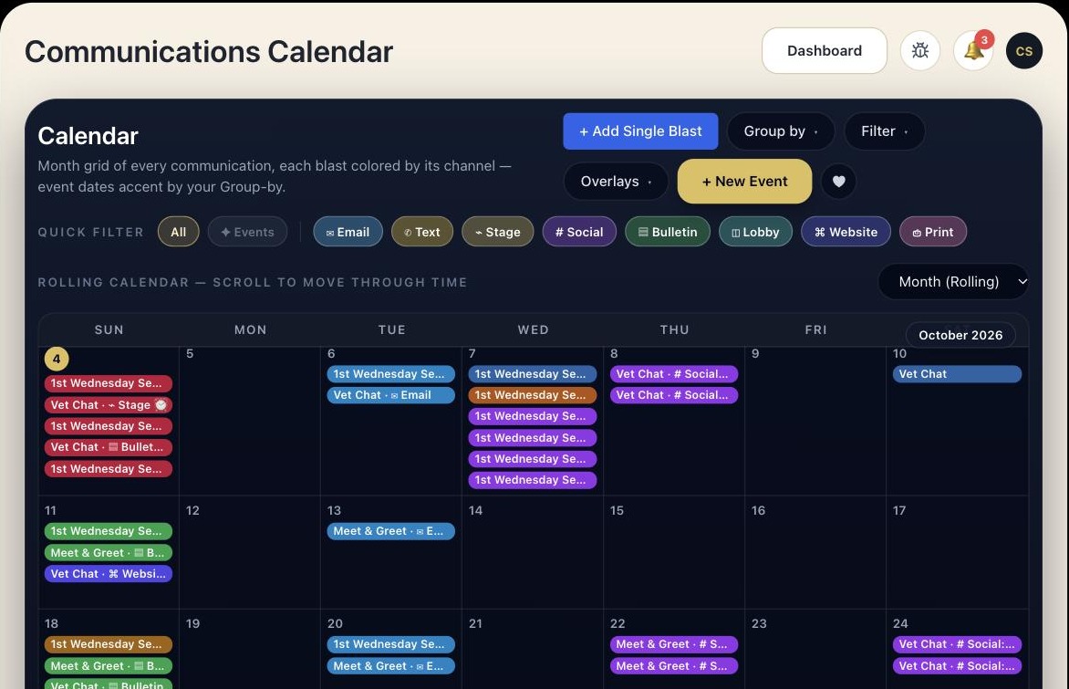This screenshot has height=689, width=1069.
Task: Toggle the Stage channel filter
Action: pyautogui.click(x=498, y=232)
